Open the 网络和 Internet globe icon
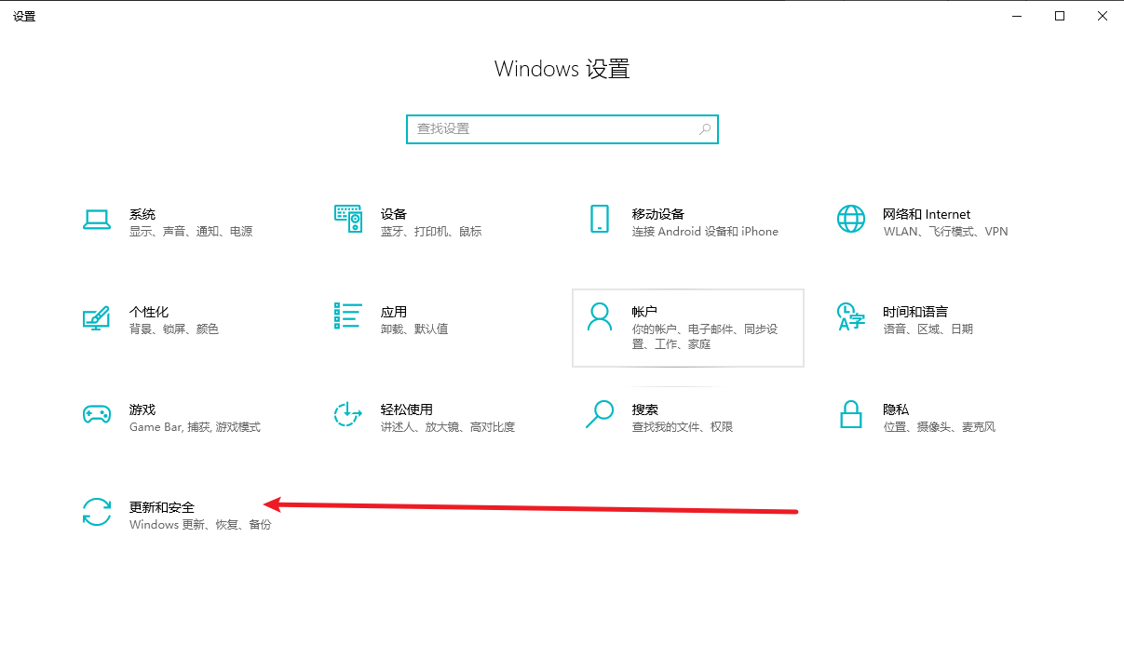Image resolution: width=1124 pixels, height=658 pixels. pos(851,219)
